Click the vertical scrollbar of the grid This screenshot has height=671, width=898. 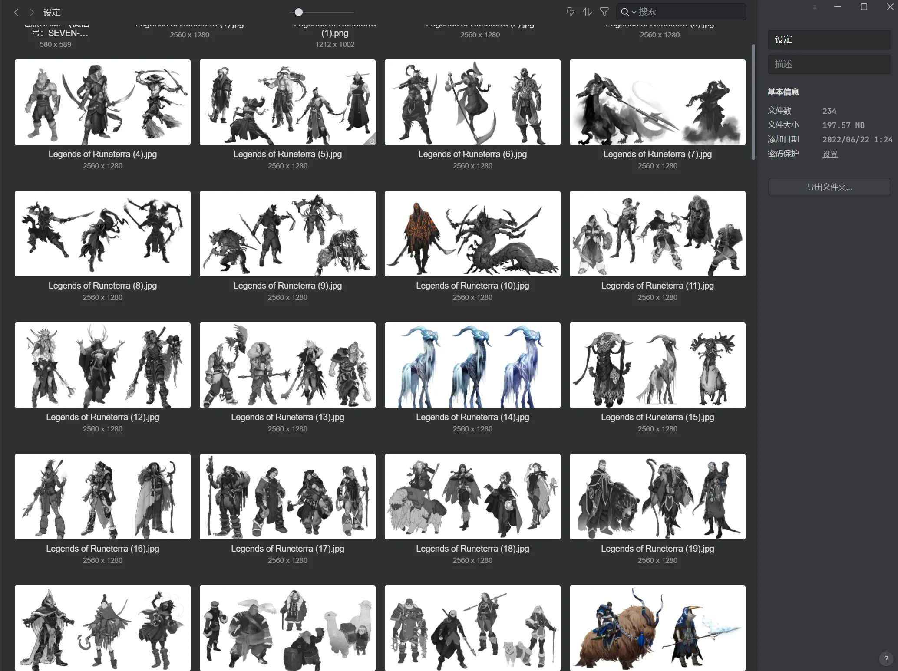tap(753, 102)
